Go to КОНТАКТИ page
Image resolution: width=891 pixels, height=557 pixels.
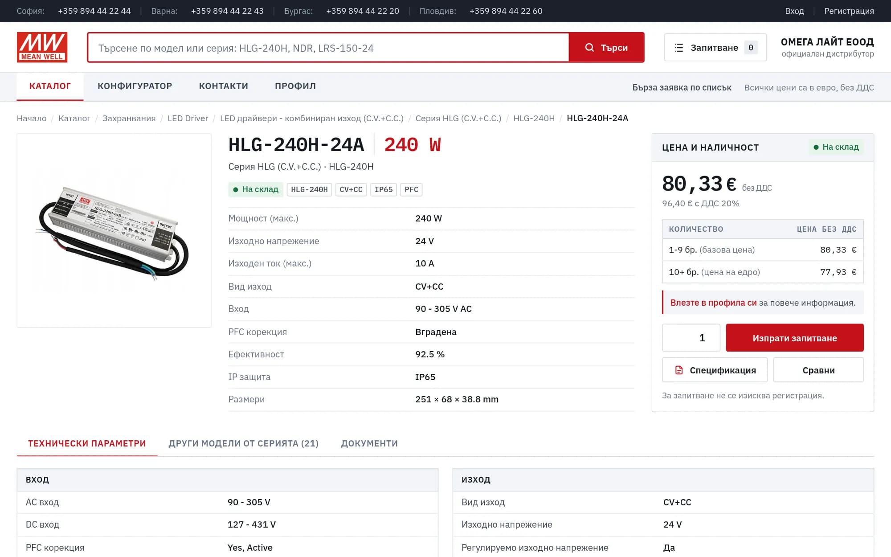pyautogui.click(x=223, y=86)
